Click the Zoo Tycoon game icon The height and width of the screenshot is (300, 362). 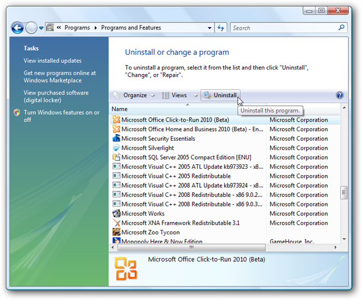(x=116, y=232)
